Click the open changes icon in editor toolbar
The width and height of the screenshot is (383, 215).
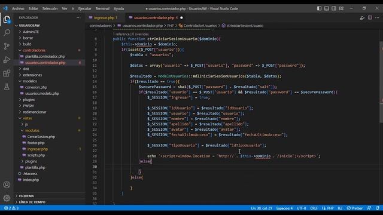pyautogui.click(x=362, y=17)
